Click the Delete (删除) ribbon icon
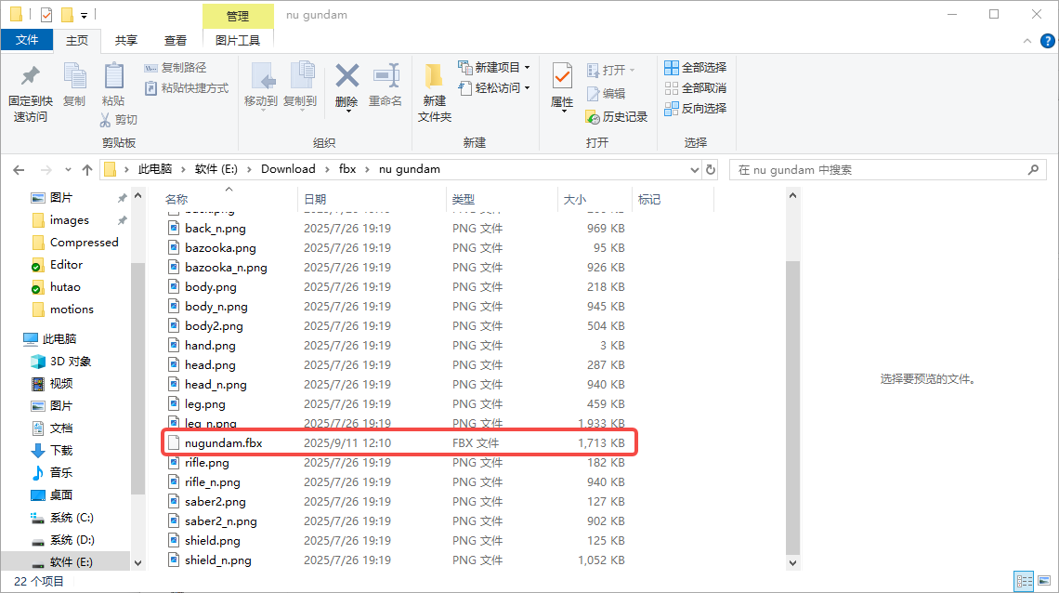 (x=346, y=88)
